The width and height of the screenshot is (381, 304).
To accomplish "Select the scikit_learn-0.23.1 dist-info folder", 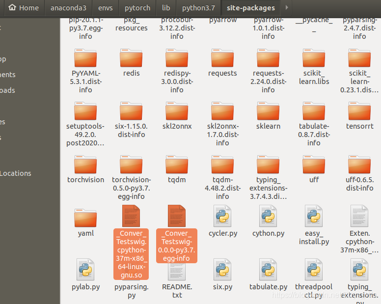I will (x=359, y=58).
